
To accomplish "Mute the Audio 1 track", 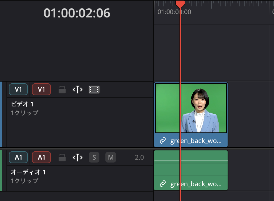I will [111, 157].
